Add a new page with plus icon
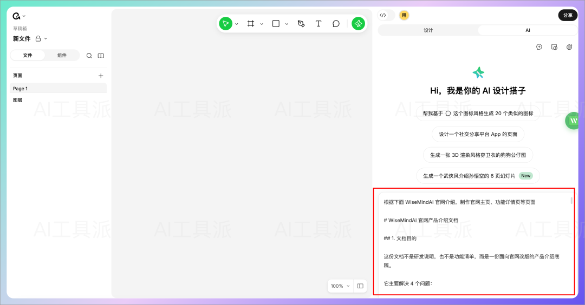The image size is (585, 305). [x=101, y=76]
